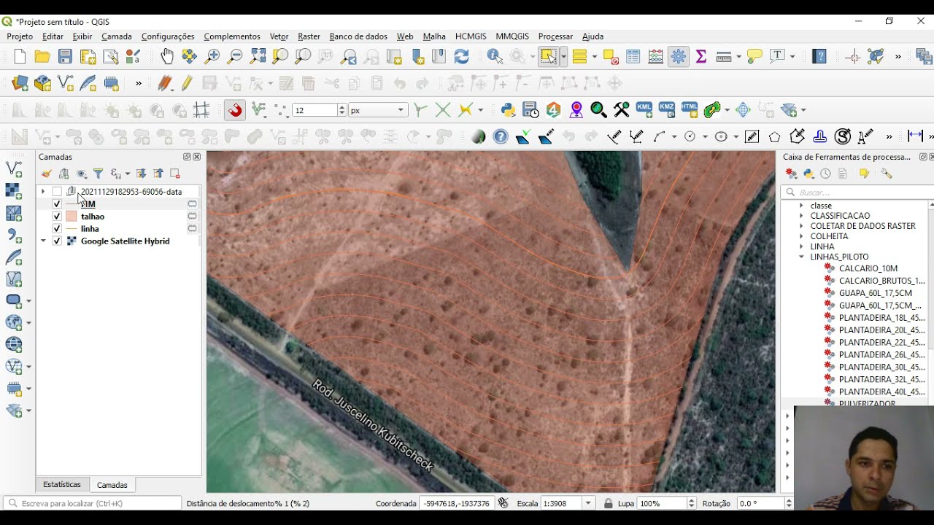Switch to the Estatísticas tab

(x=62, y=484)
